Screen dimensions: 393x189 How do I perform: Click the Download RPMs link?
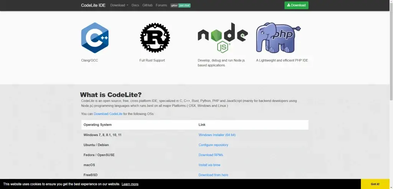(x=211, y=155)
